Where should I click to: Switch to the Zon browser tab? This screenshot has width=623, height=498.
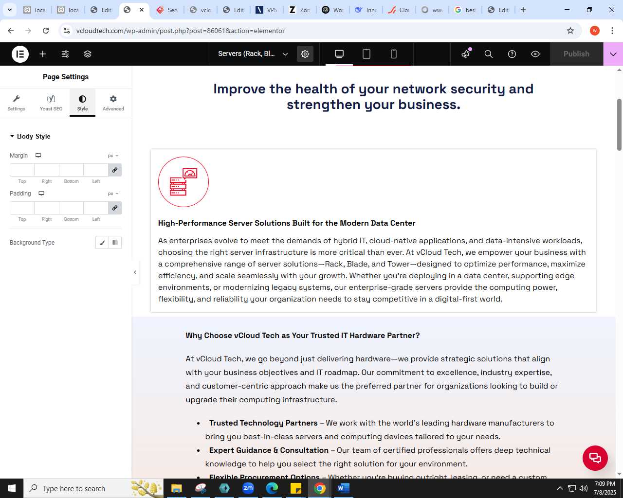coord(299,10)
